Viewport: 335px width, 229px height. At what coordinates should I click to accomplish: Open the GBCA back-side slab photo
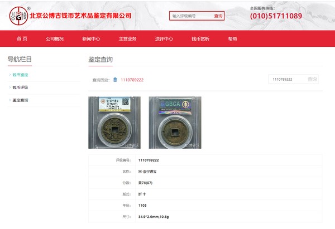(175, 123)
